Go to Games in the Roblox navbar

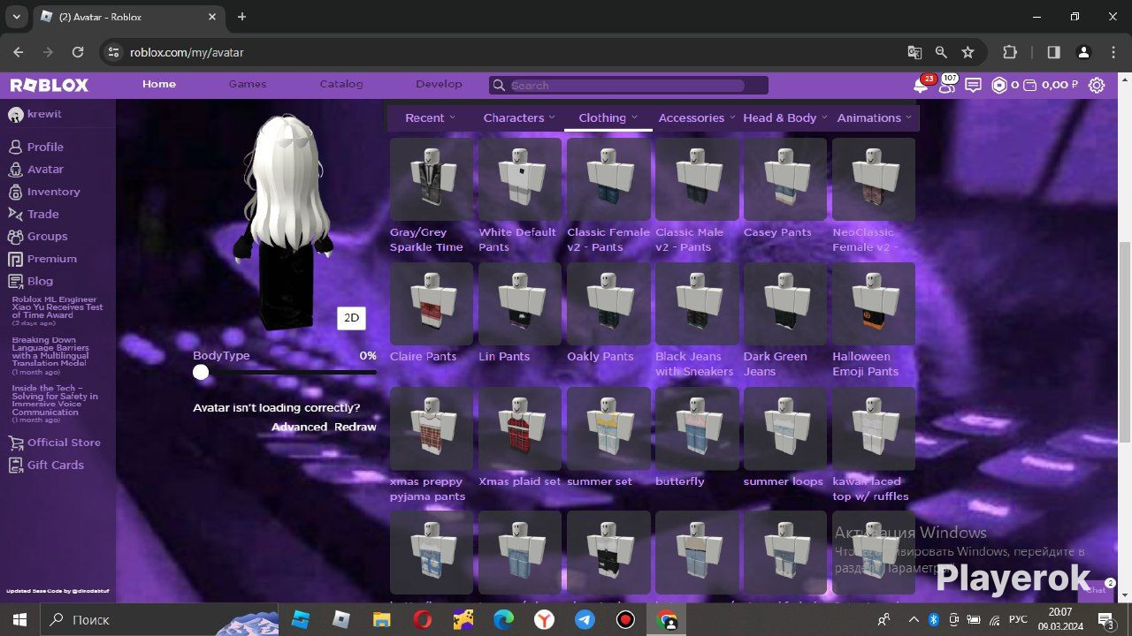coord(248,85)
